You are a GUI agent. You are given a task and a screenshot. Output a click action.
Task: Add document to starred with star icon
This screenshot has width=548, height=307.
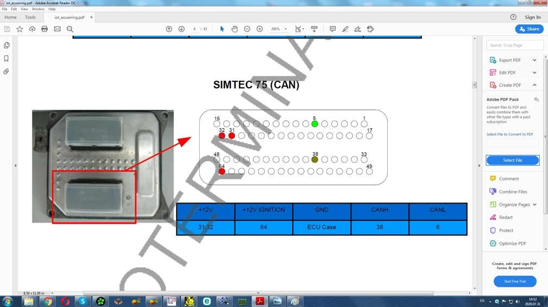point(20,29)
